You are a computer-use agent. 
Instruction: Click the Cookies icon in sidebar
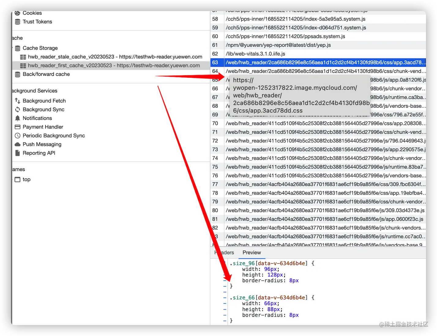click(17, 13)
